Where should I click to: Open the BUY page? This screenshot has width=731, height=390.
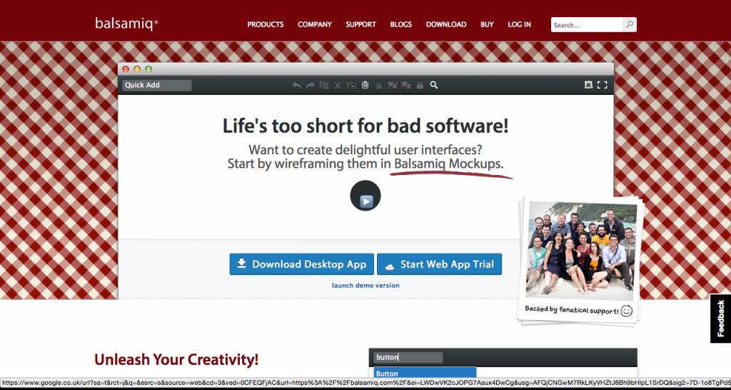487,25
